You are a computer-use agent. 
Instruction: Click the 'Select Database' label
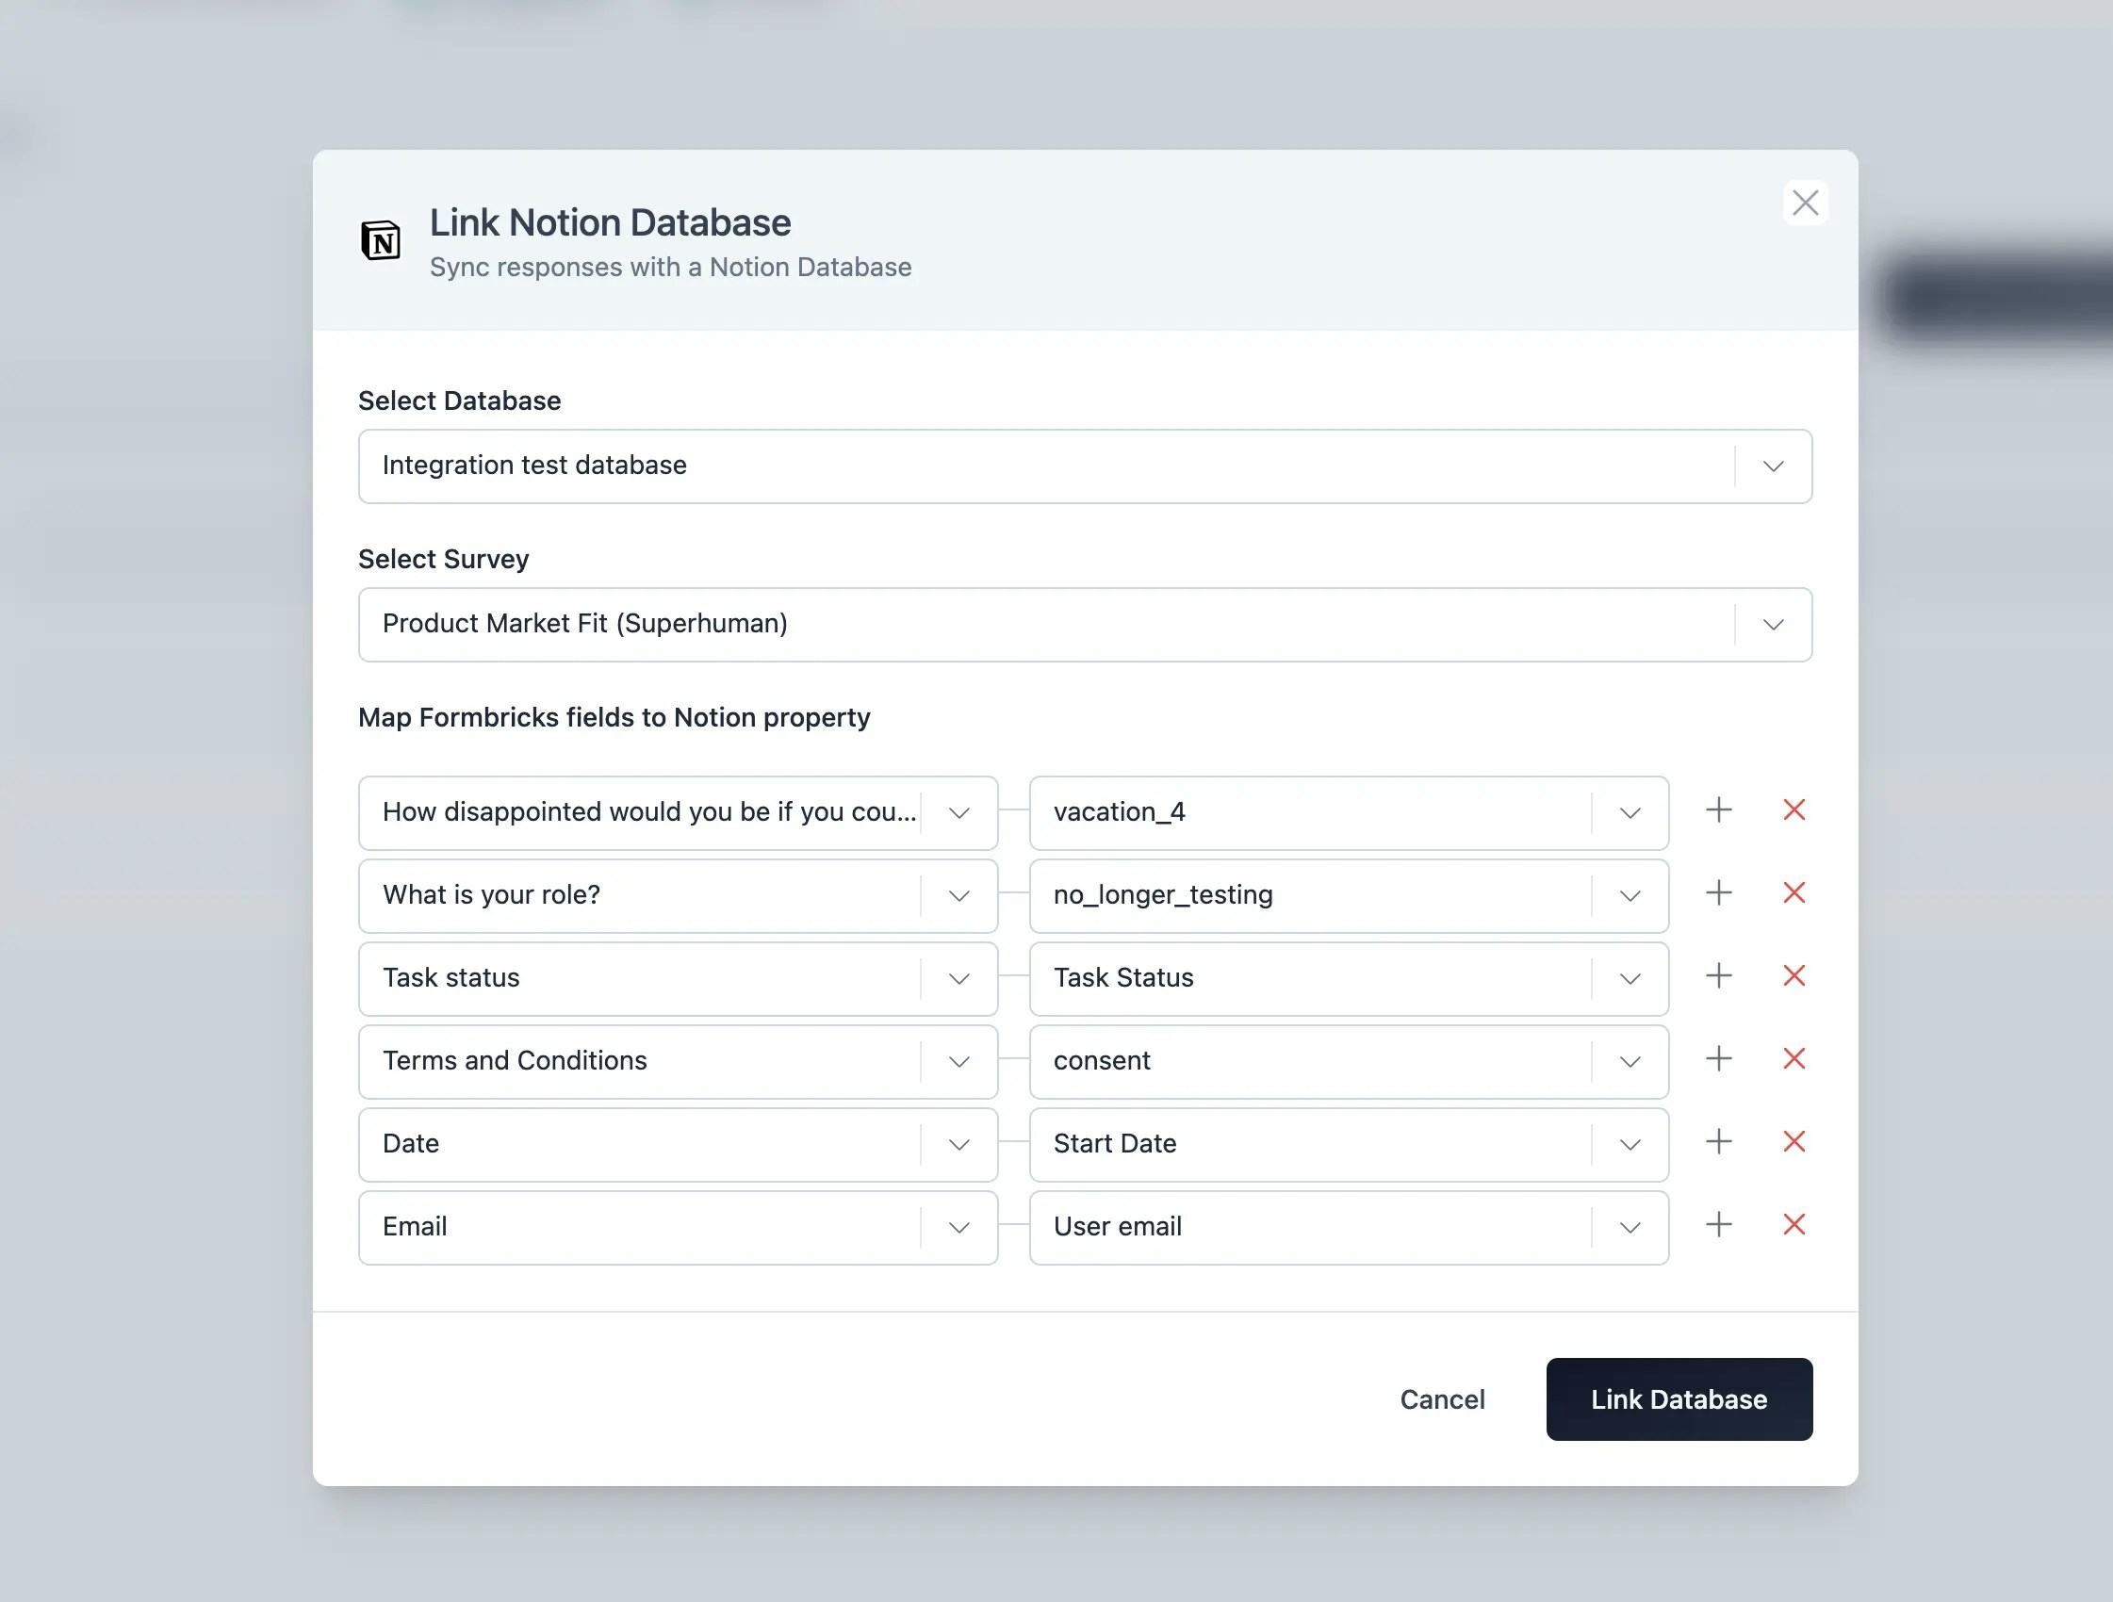click(x=460, y=400)
